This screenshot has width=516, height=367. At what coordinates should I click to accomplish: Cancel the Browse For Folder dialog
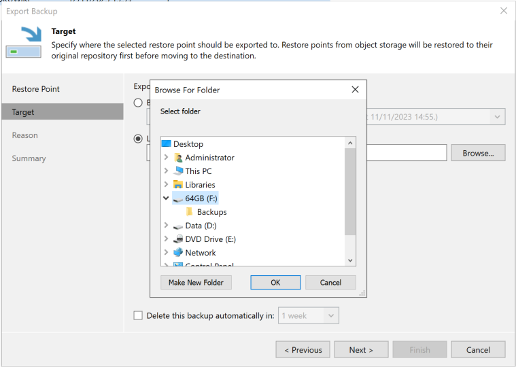point(330,283)
